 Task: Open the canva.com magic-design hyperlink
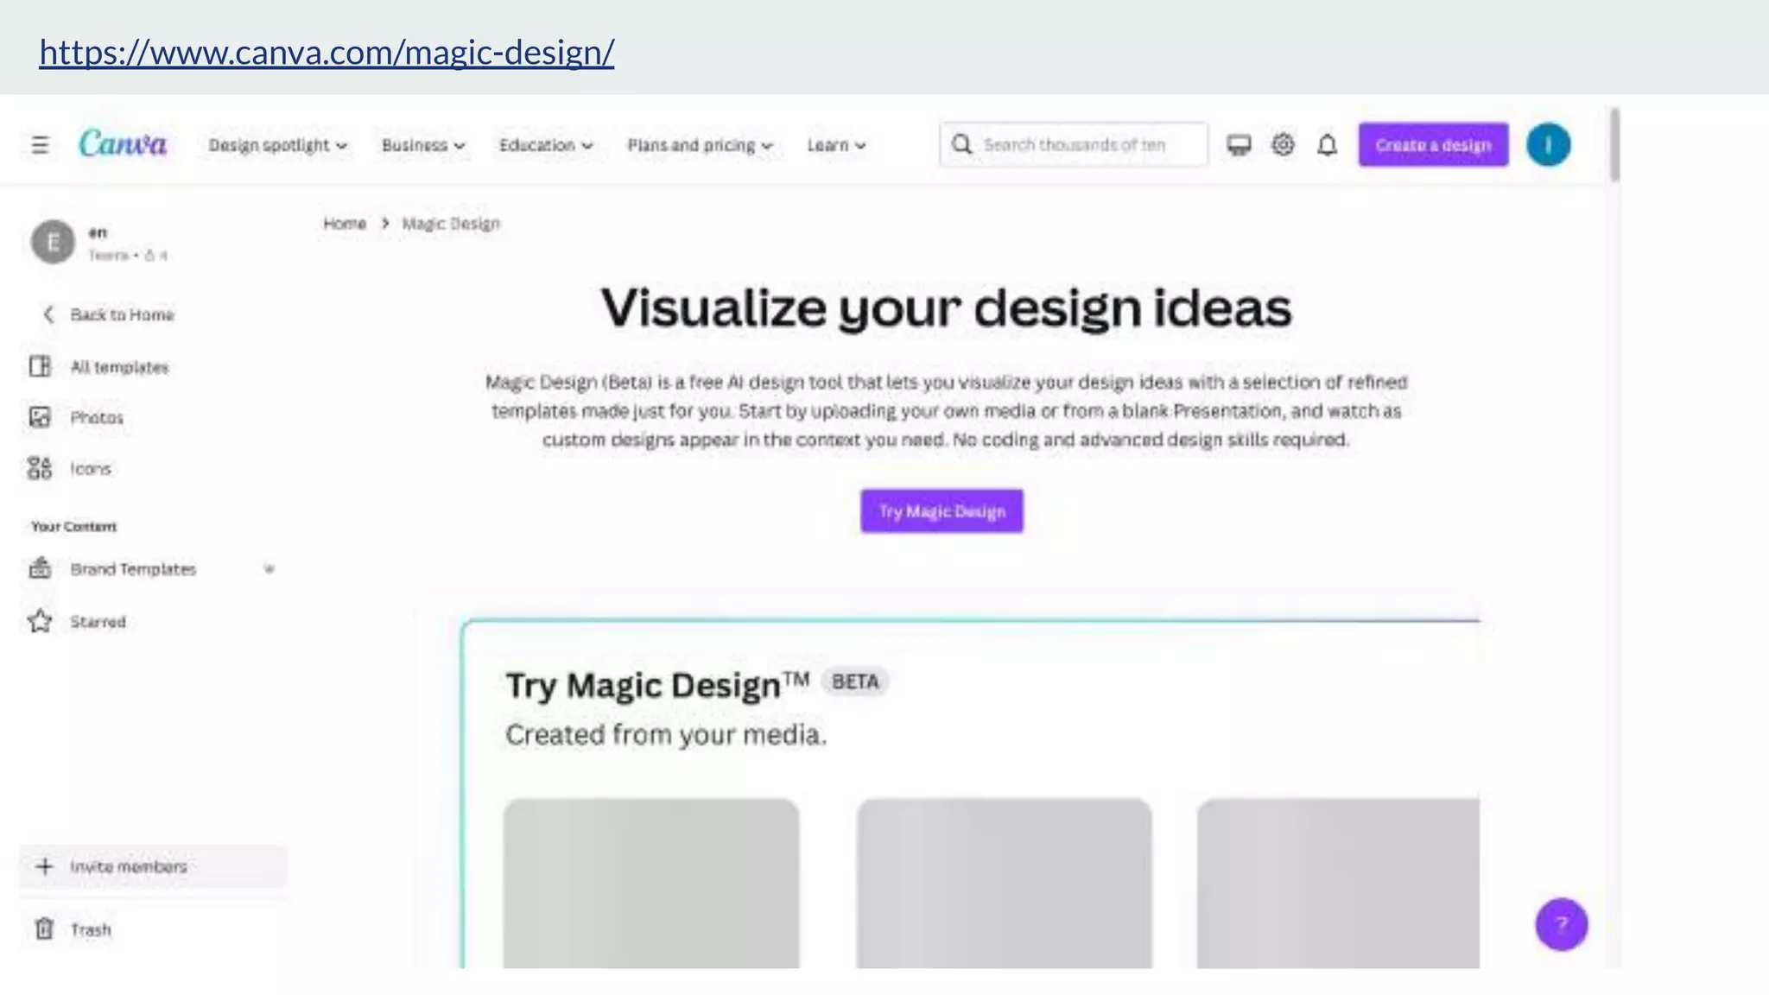tap(327, 53)
